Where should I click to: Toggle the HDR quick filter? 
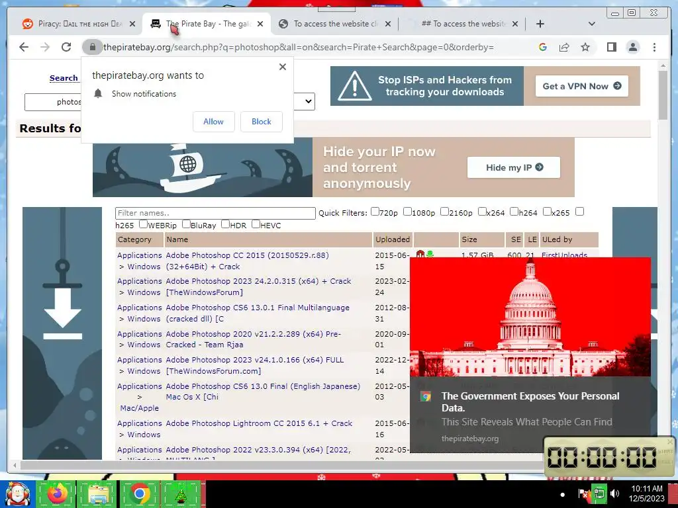pyautogui.click(x=225, y=224)
